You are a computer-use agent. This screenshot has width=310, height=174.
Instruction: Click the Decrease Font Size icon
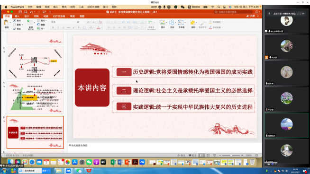coord(94,22)
